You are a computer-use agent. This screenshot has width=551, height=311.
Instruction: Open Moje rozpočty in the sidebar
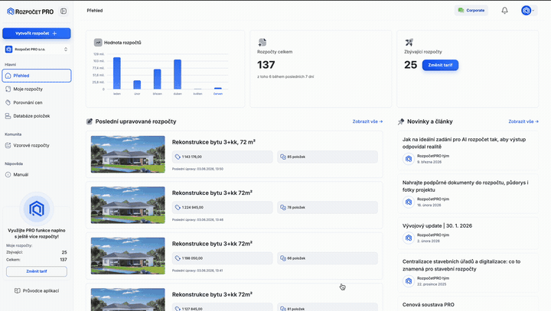pos(37,89)
